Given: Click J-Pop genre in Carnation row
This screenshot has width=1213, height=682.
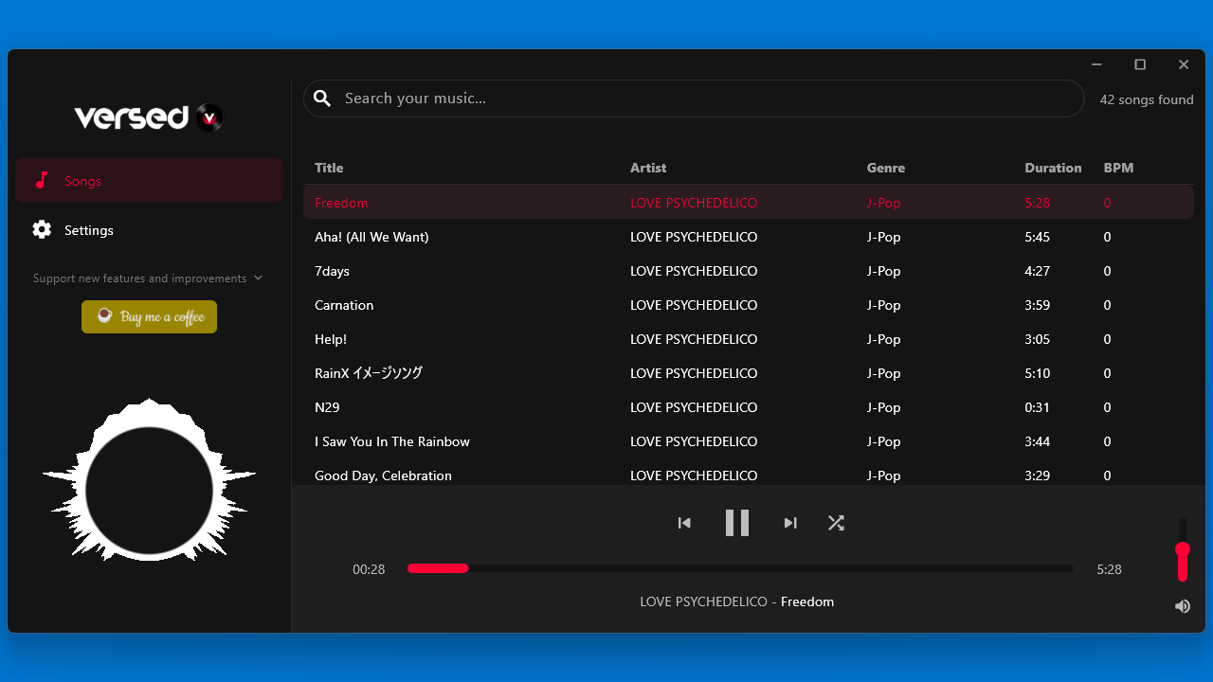Looking at the screenshot, I should click(883, 305).
